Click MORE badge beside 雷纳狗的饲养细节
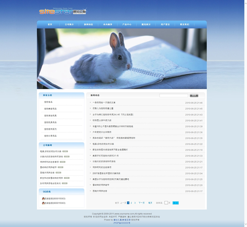This screenshot has width=247, height=227. point(60,167)
